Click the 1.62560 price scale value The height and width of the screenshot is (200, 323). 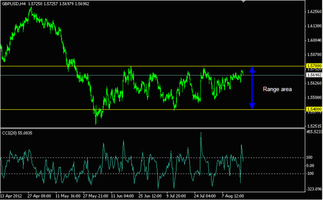click(x=314, y=12)
